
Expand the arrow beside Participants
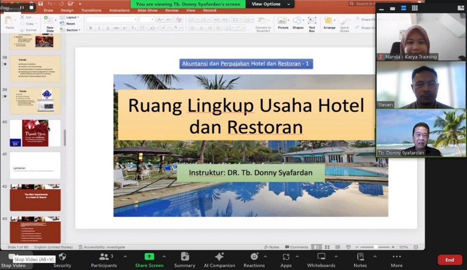125,256
